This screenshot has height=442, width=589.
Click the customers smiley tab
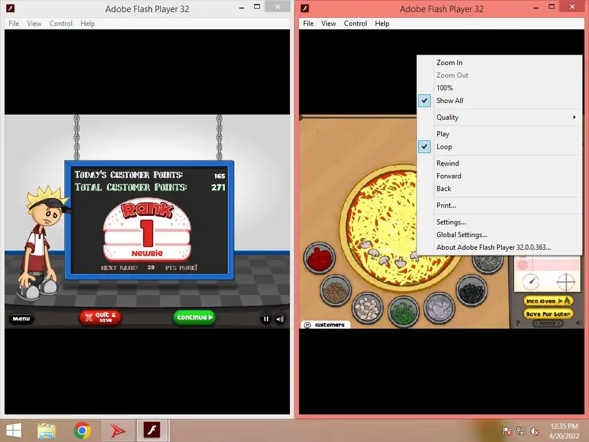(326, 325)
